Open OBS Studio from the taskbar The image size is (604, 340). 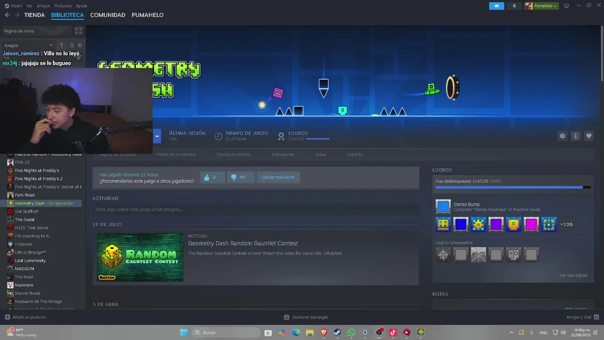click(379, 332)
